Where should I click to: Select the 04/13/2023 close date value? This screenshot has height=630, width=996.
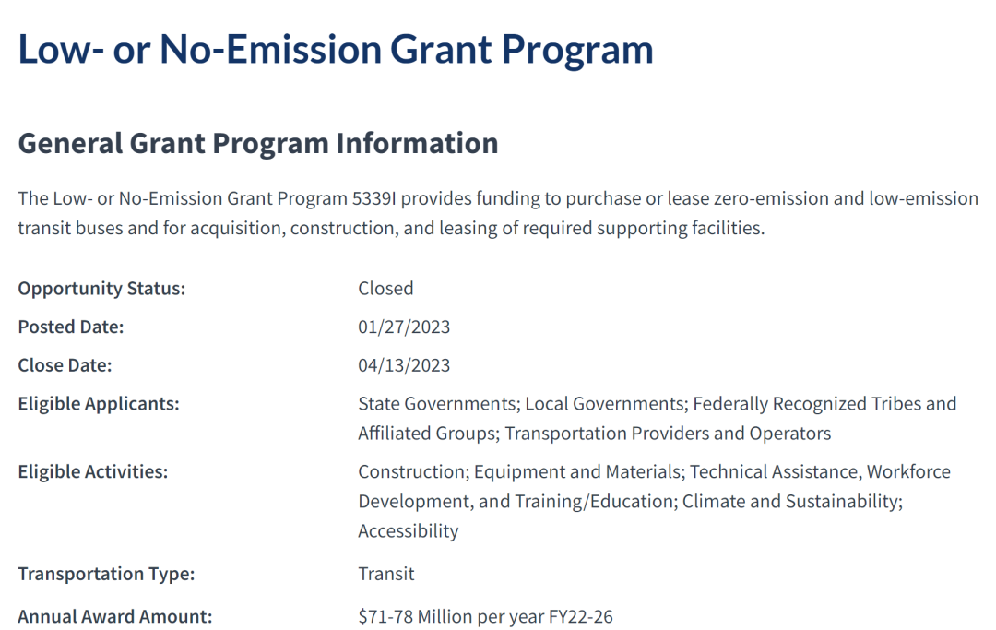click(404, 365)
